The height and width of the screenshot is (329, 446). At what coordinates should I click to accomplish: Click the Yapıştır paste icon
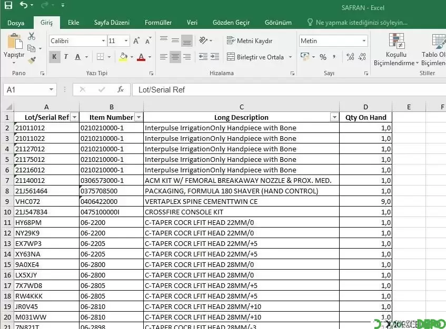coord(15,41)
